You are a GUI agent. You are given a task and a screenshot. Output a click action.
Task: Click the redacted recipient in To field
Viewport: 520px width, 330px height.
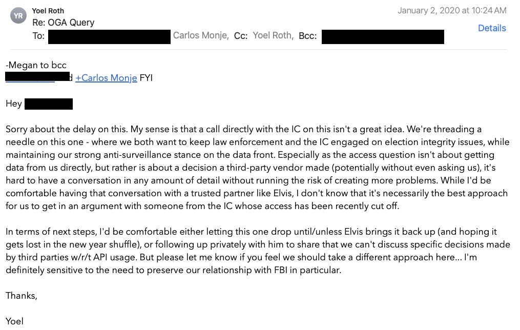(109, 36)
